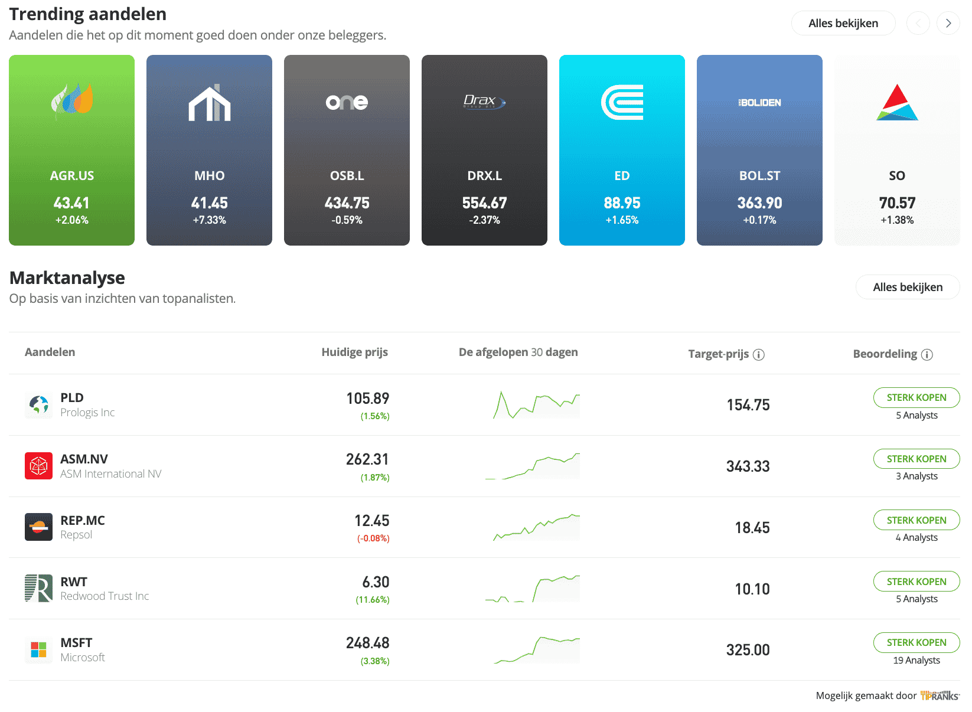This screenshot has width=972, height=712.
Task: Click the RWT 30-day price chart
Action: [x=533, y=589]
